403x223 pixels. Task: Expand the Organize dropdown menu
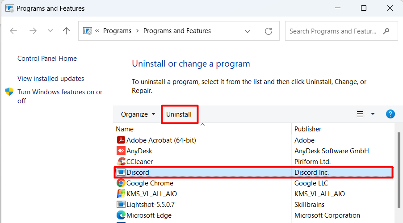coord(138,114)
